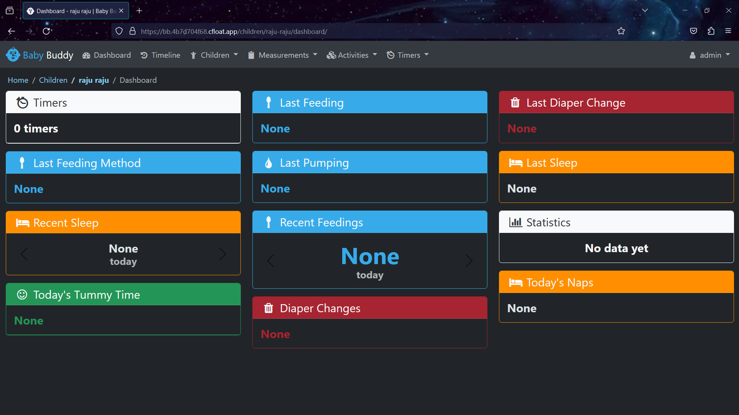Click the Timeline history icon

pos(144,55)
